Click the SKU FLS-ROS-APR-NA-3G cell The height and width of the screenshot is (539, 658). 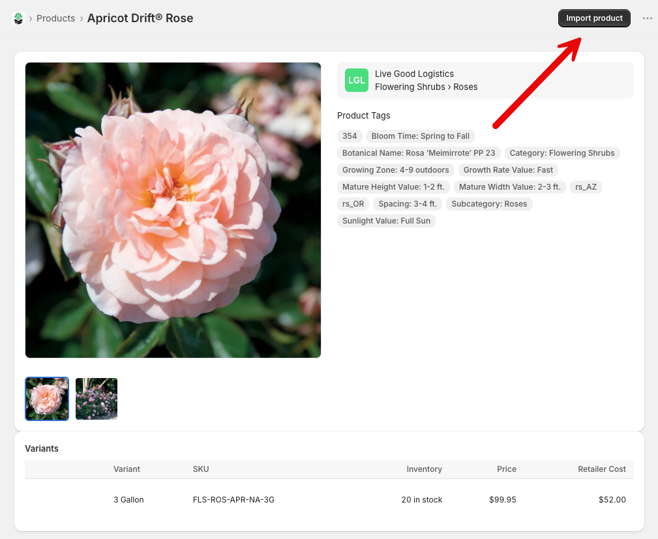point(233,500)
